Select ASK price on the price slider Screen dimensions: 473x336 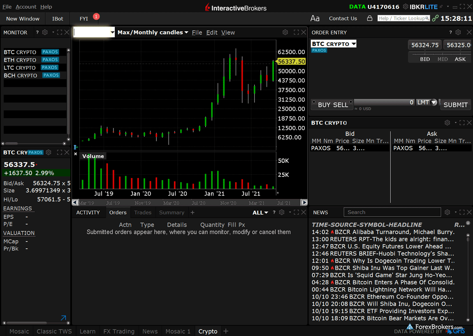[460, 59]
